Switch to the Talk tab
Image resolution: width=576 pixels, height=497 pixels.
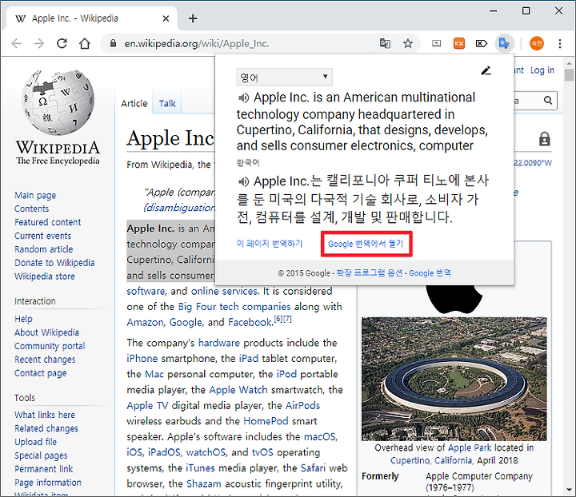167,103
